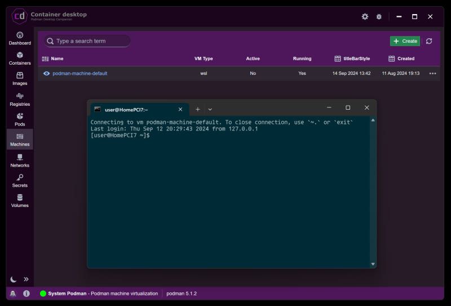Open settings gear in title bar
451x306 pixels.
point(365,17)
